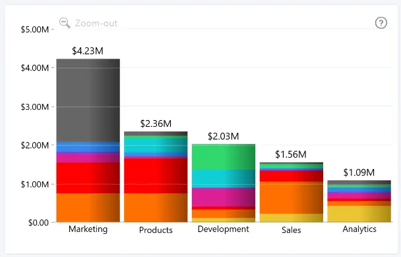The image size is (401, 257).
Task: Click the Zoom-out text label
Action: point(96,24)
